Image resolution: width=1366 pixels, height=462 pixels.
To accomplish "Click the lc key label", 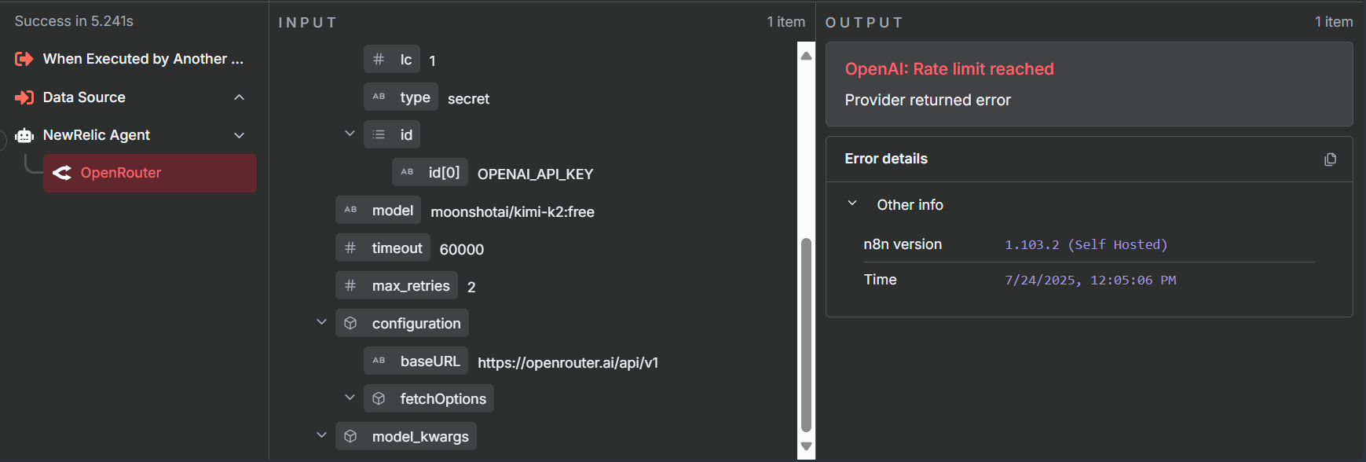I will point(406,60).
